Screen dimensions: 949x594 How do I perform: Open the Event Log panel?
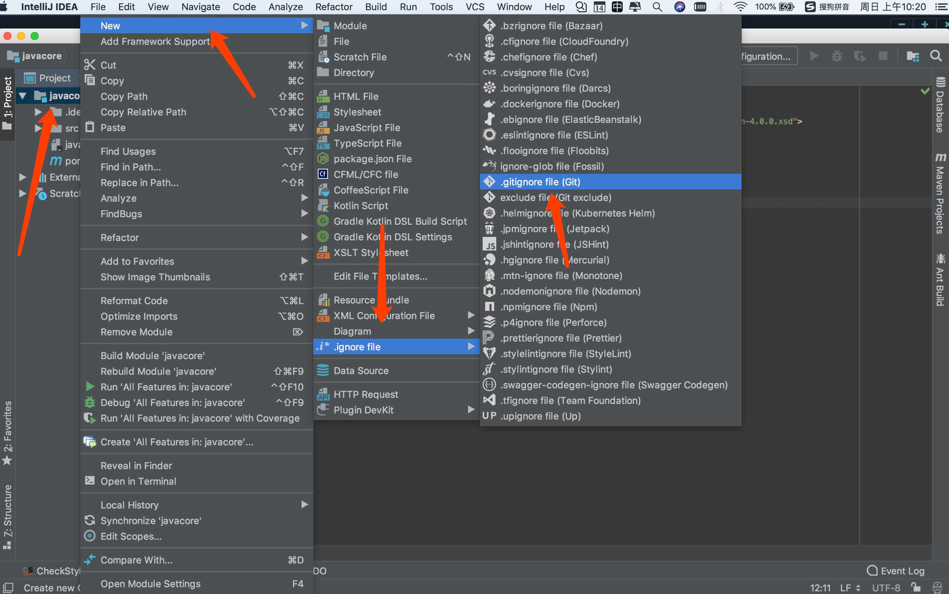pos(896,571)
